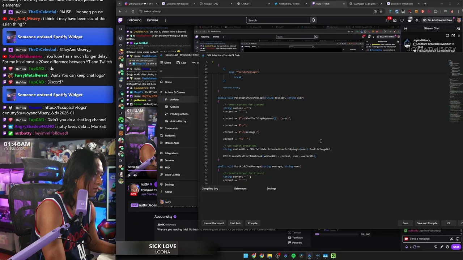Close the JoyAndMisery user card
The image size is (463, 260).
tap(459, 36)
